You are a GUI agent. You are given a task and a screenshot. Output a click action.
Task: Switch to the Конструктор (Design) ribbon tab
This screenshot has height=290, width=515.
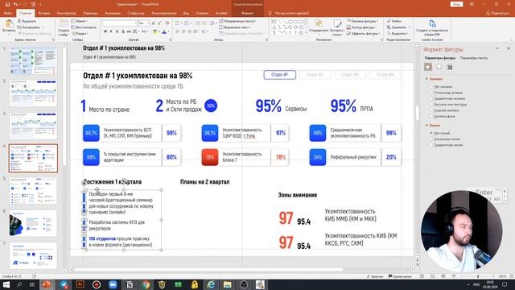pyautogui.click(x=66, y=13)
